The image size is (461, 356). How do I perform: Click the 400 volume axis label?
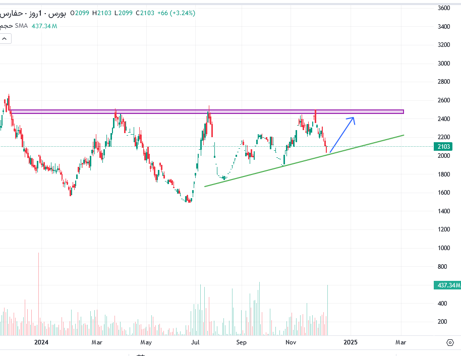(x=442, y=303)
